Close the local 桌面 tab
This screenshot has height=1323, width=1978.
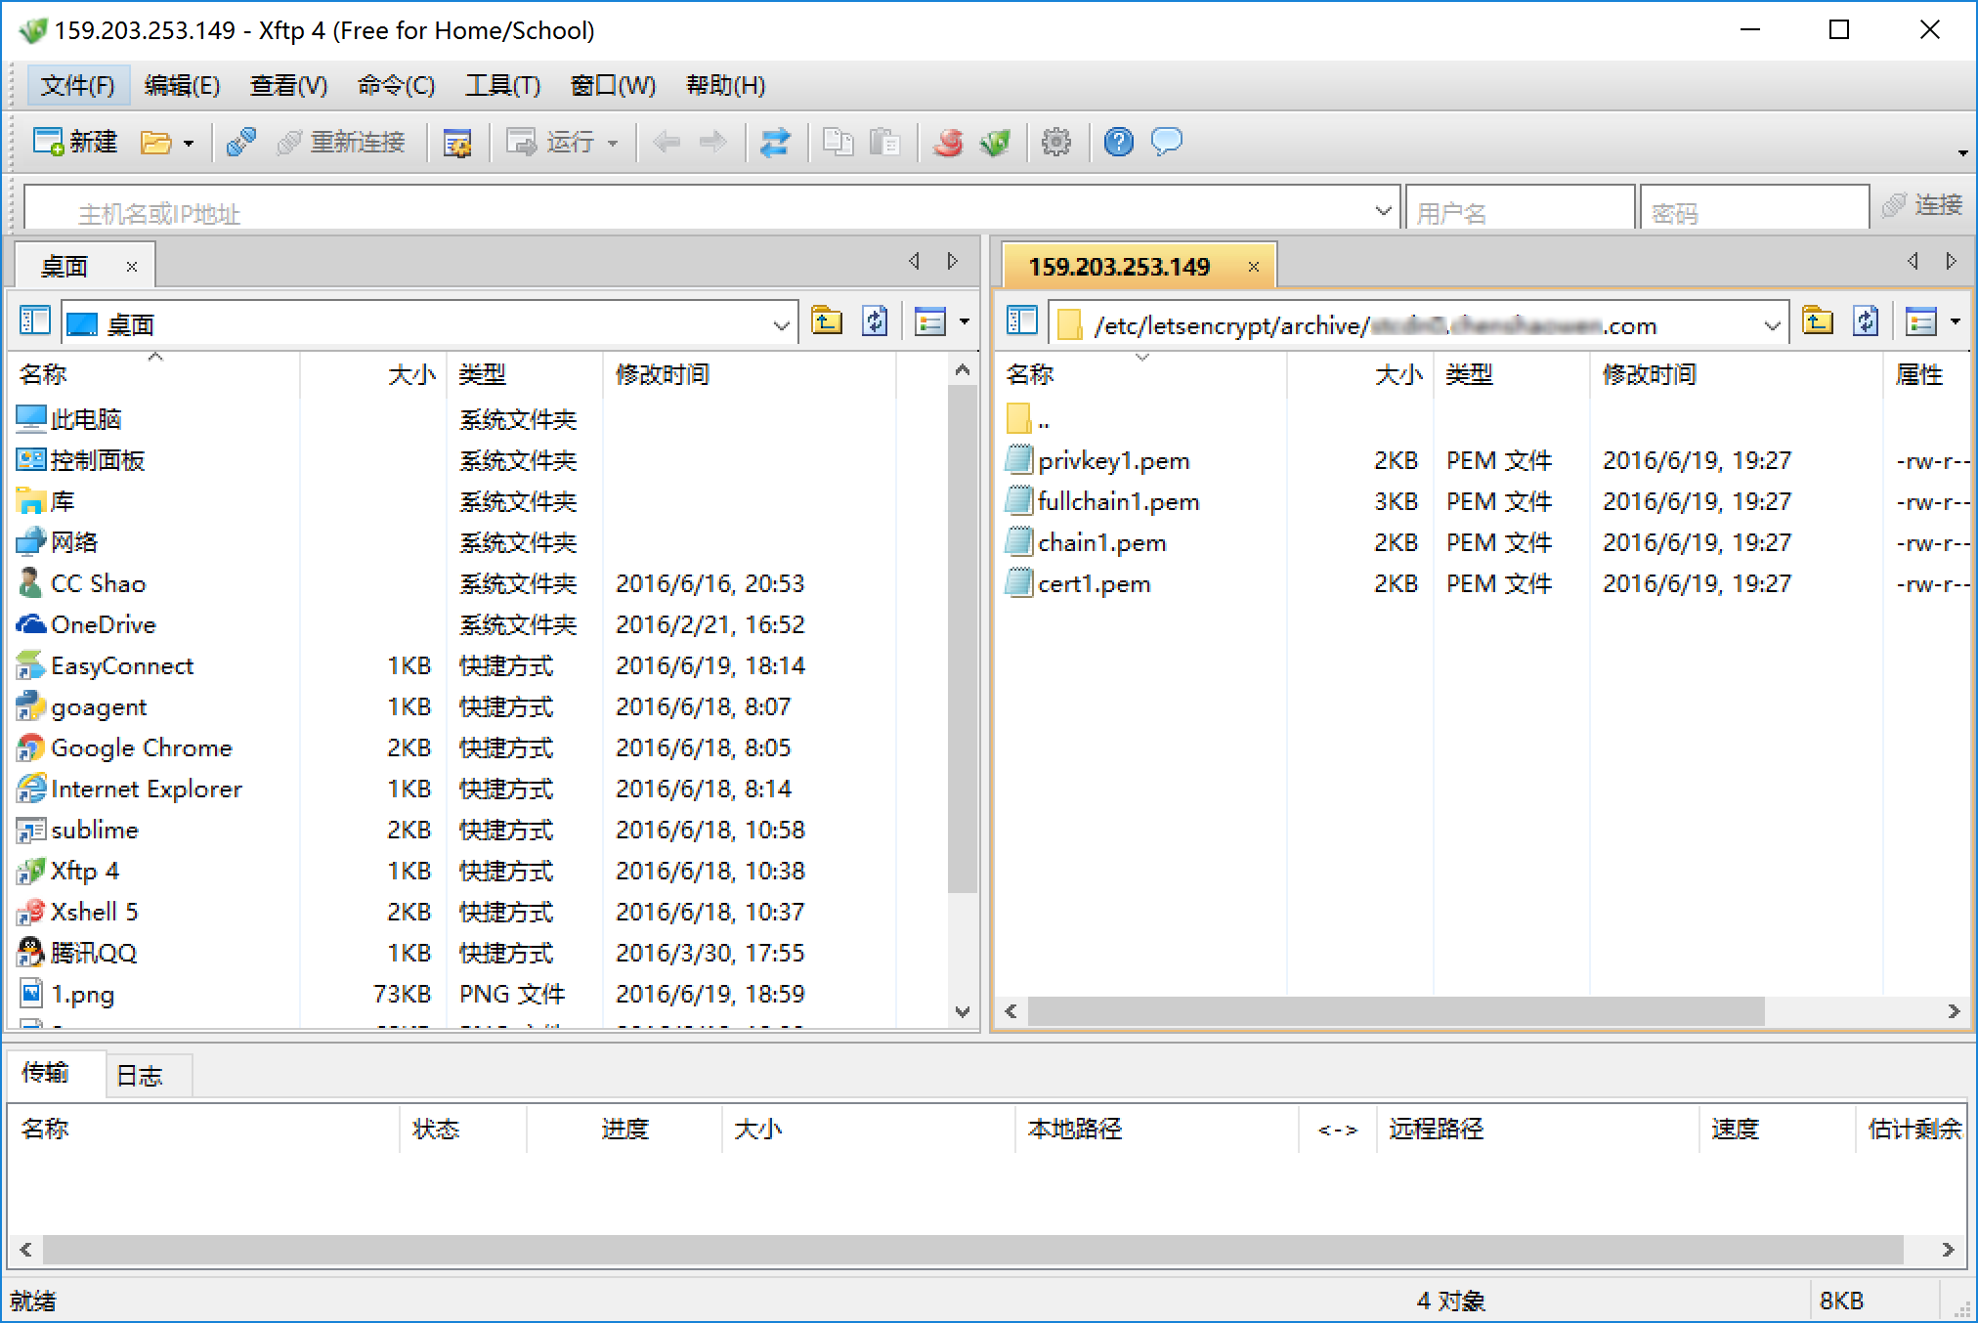click(x=132, y=267)
